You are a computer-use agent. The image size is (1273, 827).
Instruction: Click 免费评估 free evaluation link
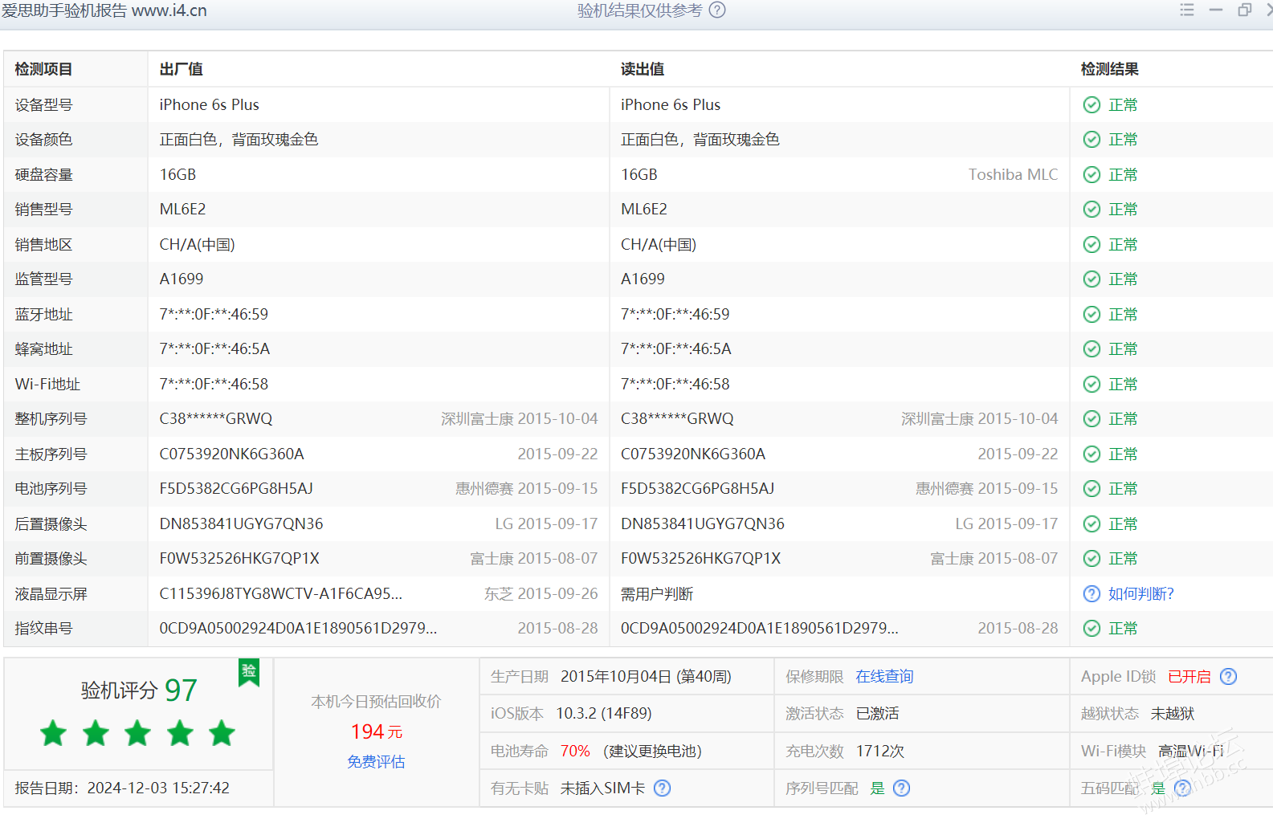pos(376,762)
